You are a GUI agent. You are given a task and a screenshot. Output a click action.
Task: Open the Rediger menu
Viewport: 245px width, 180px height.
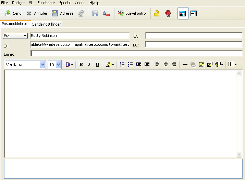coord(18,3)
